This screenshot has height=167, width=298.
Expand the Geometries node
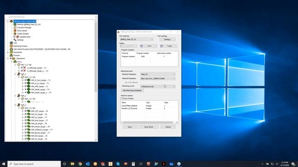click(x=8, y=52)
